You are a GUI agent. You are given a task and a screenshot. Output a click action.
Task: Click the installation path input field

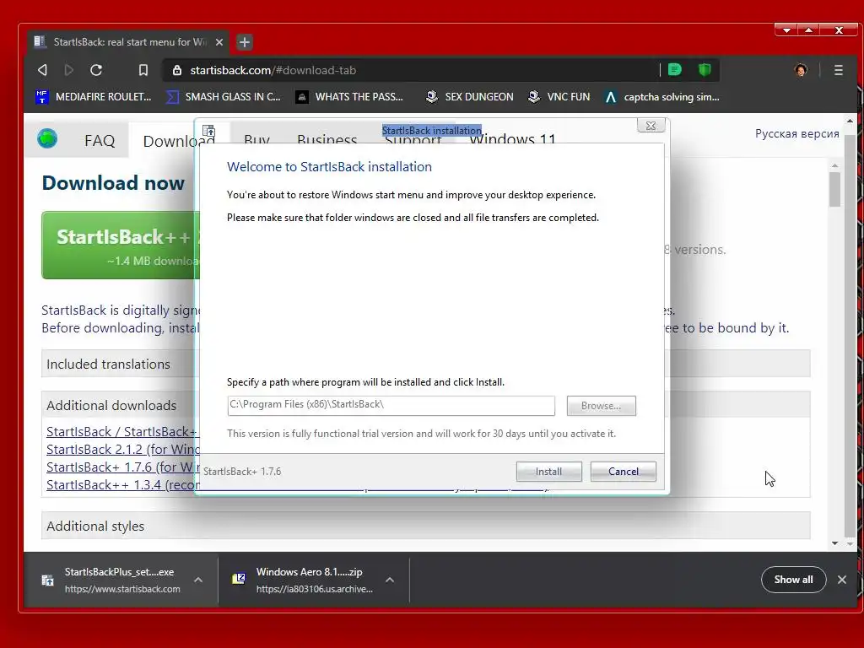point(391,405)
